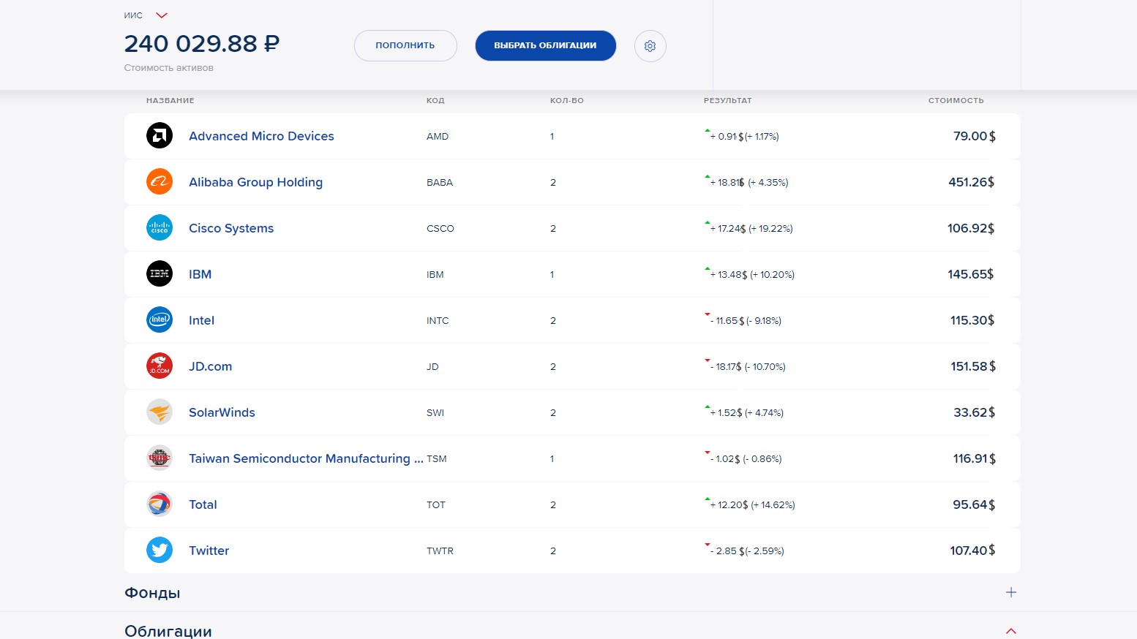Click the Intel logo icon

click(160, 319)
